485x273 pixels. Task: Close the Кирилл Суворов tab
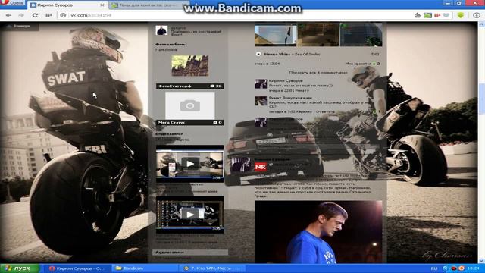click(102, 5)
